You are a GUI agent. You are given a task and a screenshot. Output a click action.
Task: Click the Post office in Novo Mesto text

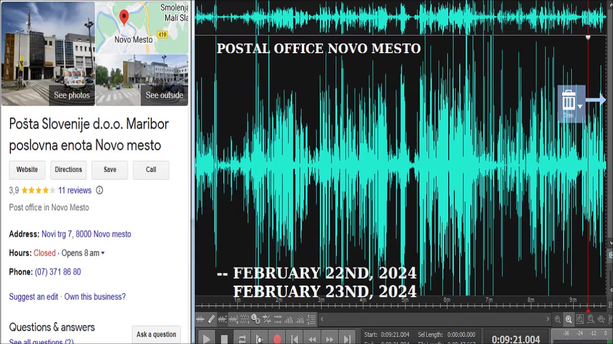pyautogui.click(x=49, y=207)
